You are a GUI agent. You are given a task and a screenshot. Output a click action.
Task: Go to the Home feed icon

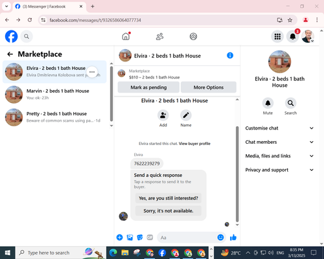click(126, 36)
